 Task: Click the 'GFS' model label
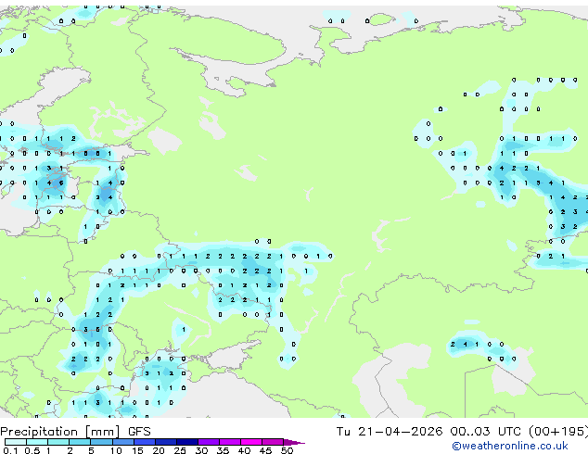[139, 432]
